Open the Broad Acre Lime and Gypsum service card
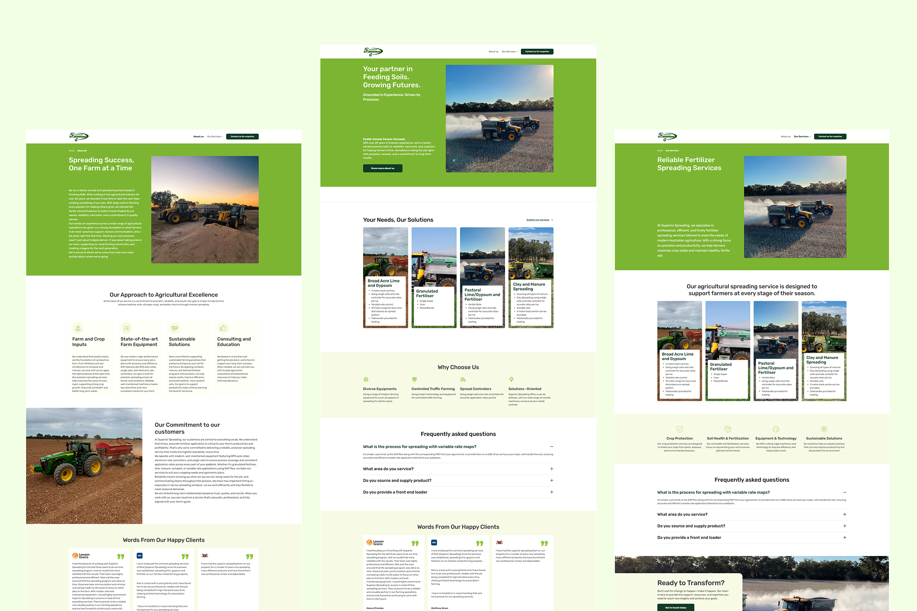This screenshot has height=611, width=917. [x=386, y=277]
